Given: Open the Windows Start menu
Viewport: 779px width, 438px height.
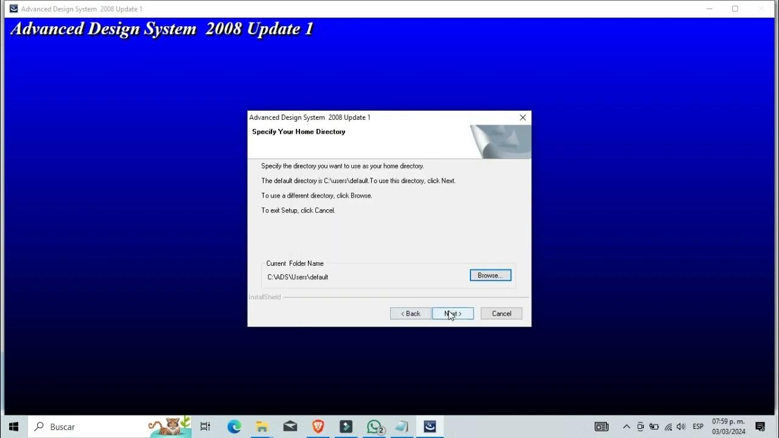Looking at the screenshot, I should tap(14, 427).
